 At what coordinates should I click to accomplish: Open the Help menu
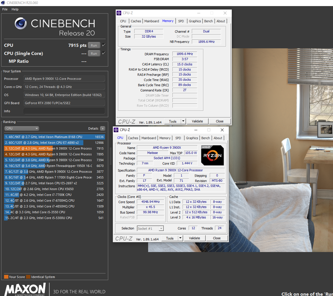tap(15, 9)
